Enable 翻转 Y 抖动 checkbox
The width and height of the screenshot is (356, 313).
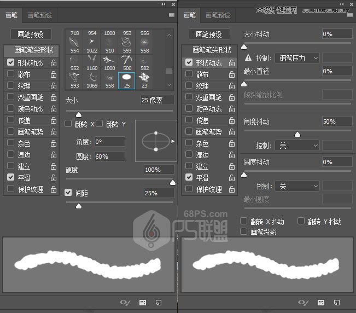pyautogui.click(x=301, y=221)
